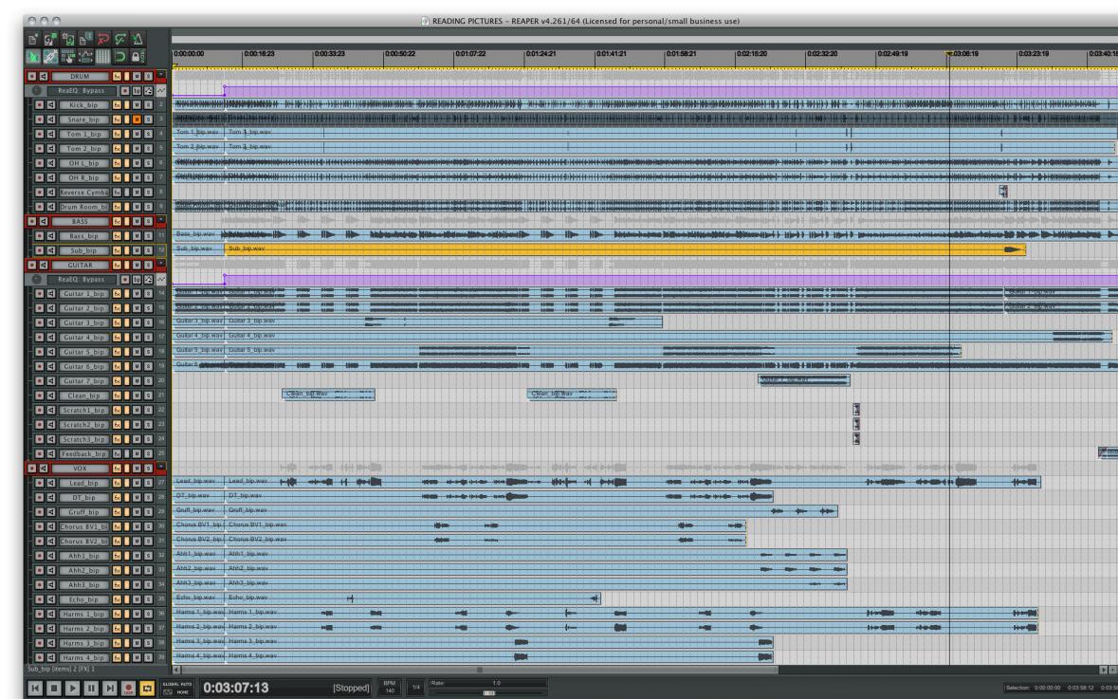Click the Pause button in transport

(90, 689)
